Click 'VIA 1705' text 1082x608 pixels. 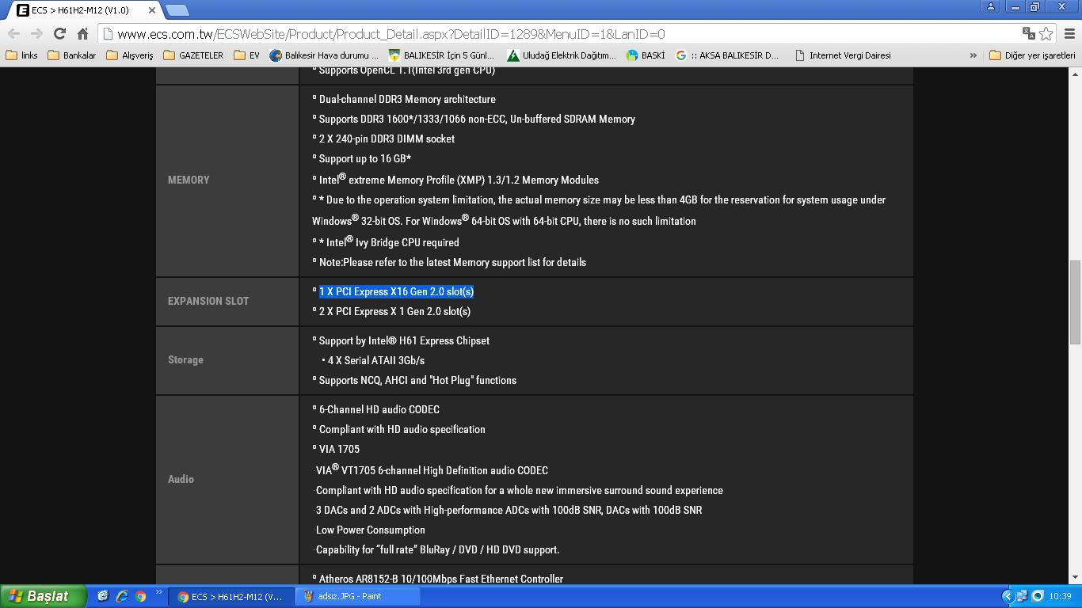point(339,449)
